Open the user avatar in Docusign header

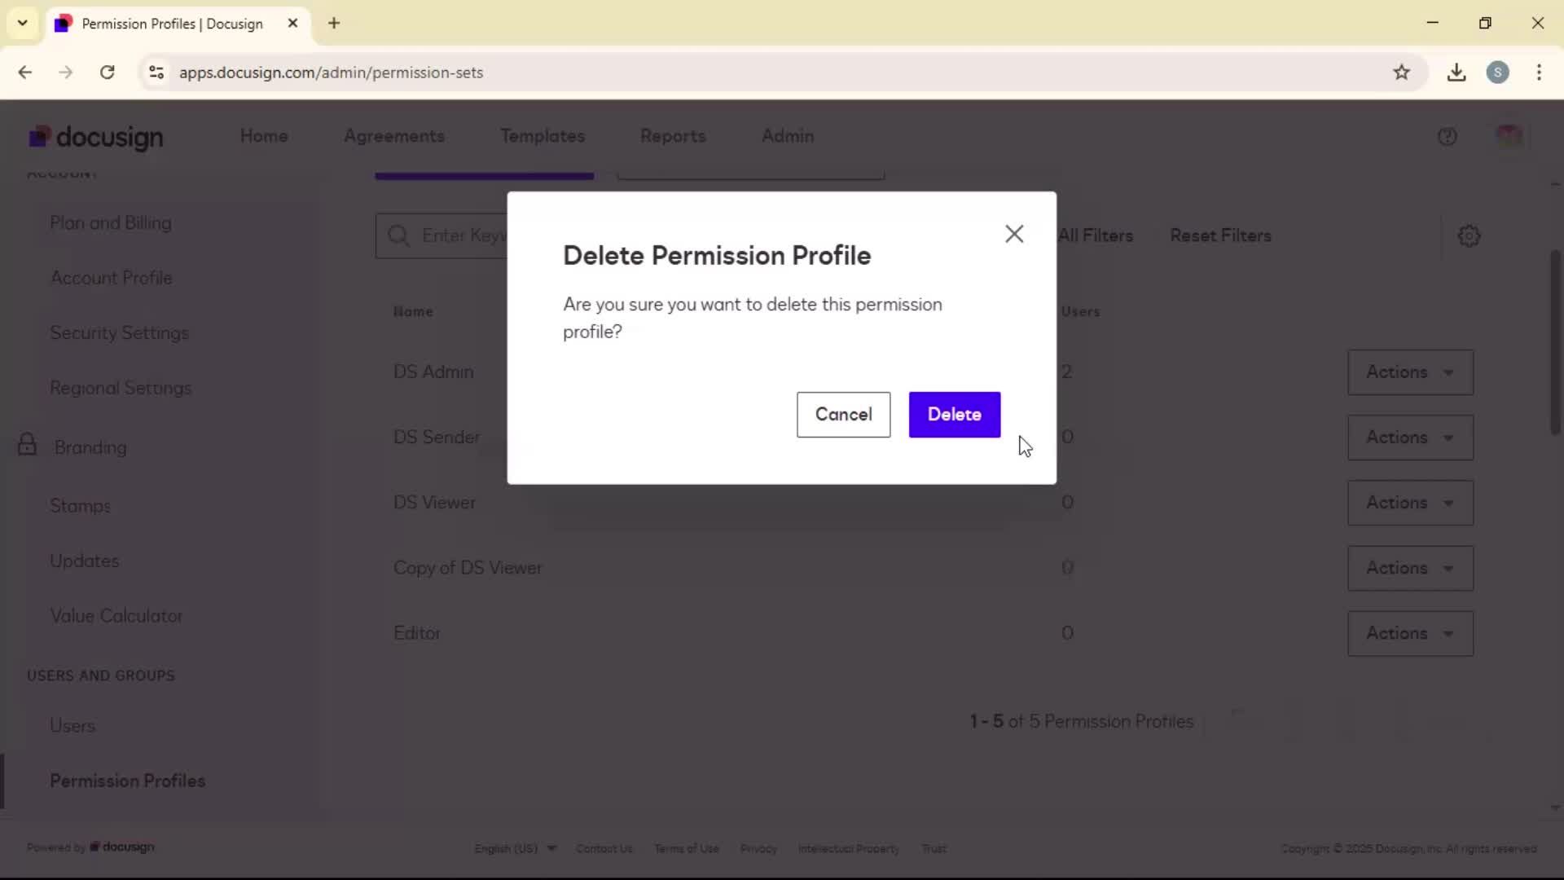(1509, 136)
